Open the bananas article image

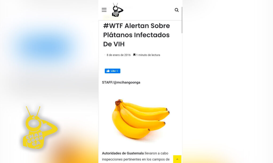point(141,119)
